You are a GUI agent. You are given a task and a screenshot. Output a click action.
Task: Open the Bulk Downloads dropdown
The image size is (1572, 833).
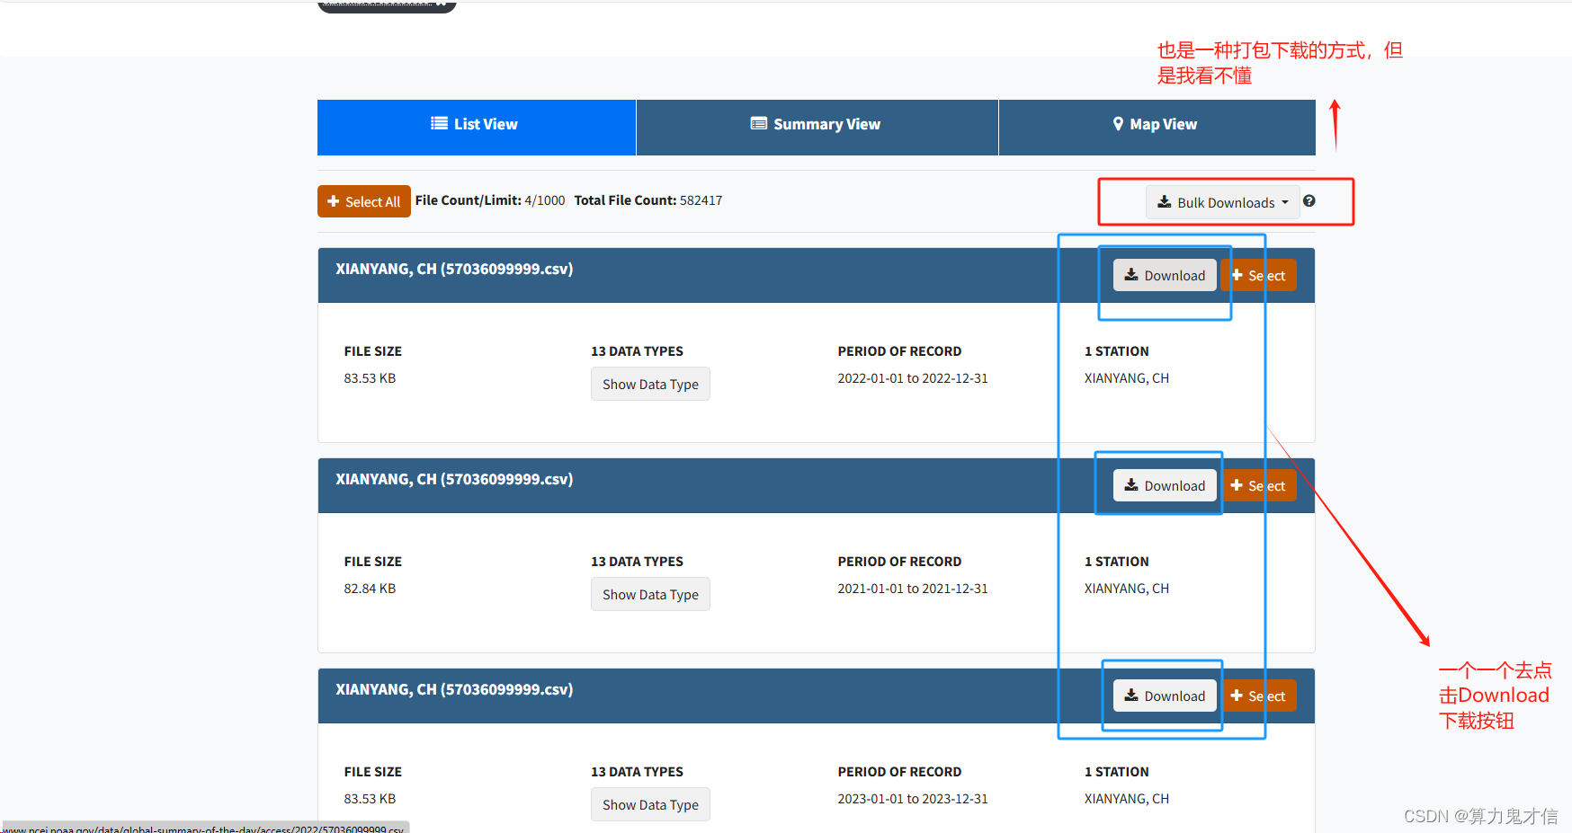click(x=1223, y=202)
